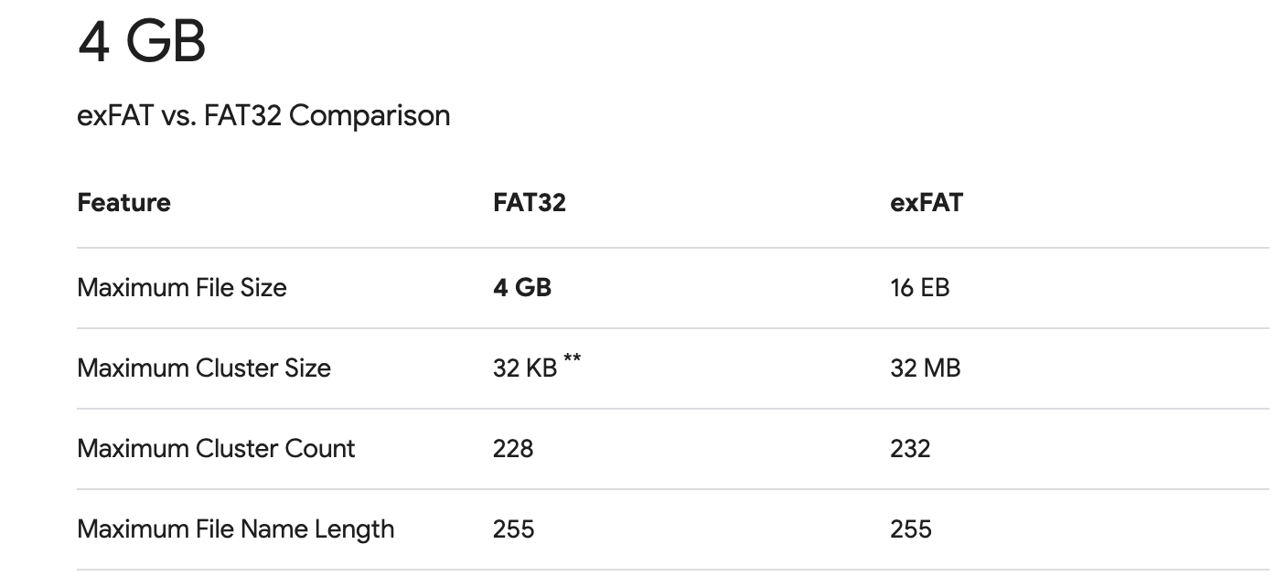
Task: Click the large "4 GB" heading
Action: (142, 43)
